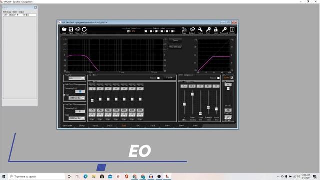
Task: Switch to the Delays tab
Action: [82, 126]
